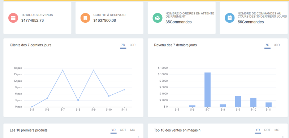Screen dimensions: 289x138
Task: Select MO for top 10 products
Action: point(133,130)
